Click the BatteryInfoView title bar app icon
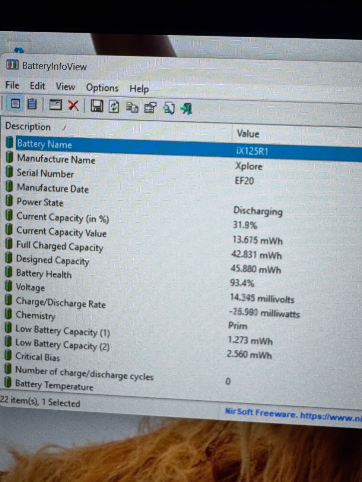This screenshot has height=482, width=362. (x=12, y=64)
